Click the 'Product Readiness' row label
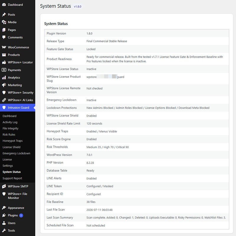The width and height of the screenshot is (236, 236). pos(59,59)
